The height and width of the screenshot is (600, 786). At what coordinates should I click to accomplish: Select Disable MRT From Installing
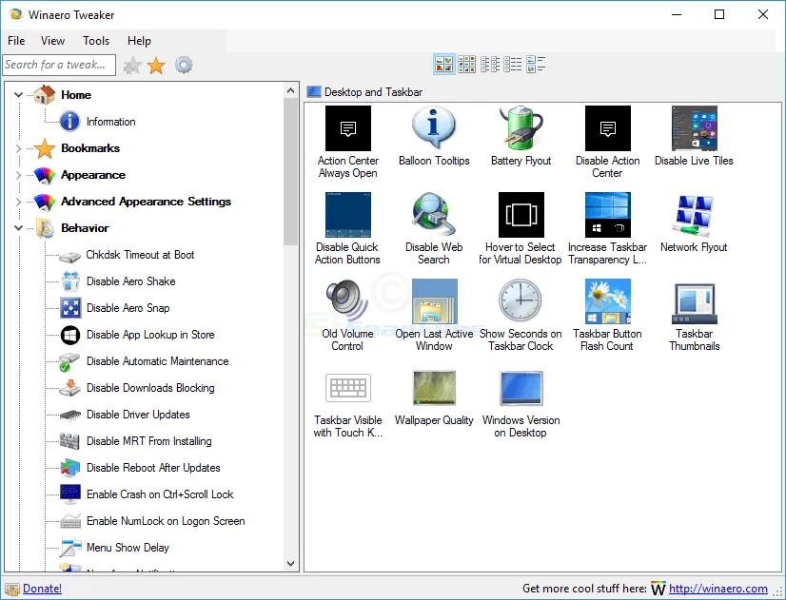click(x=148, y=441)
